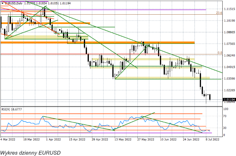The width and height of the screenshot is (236, 156).
Task: Click the 8 Jul 2022 date label
Action: click(212, 140)
